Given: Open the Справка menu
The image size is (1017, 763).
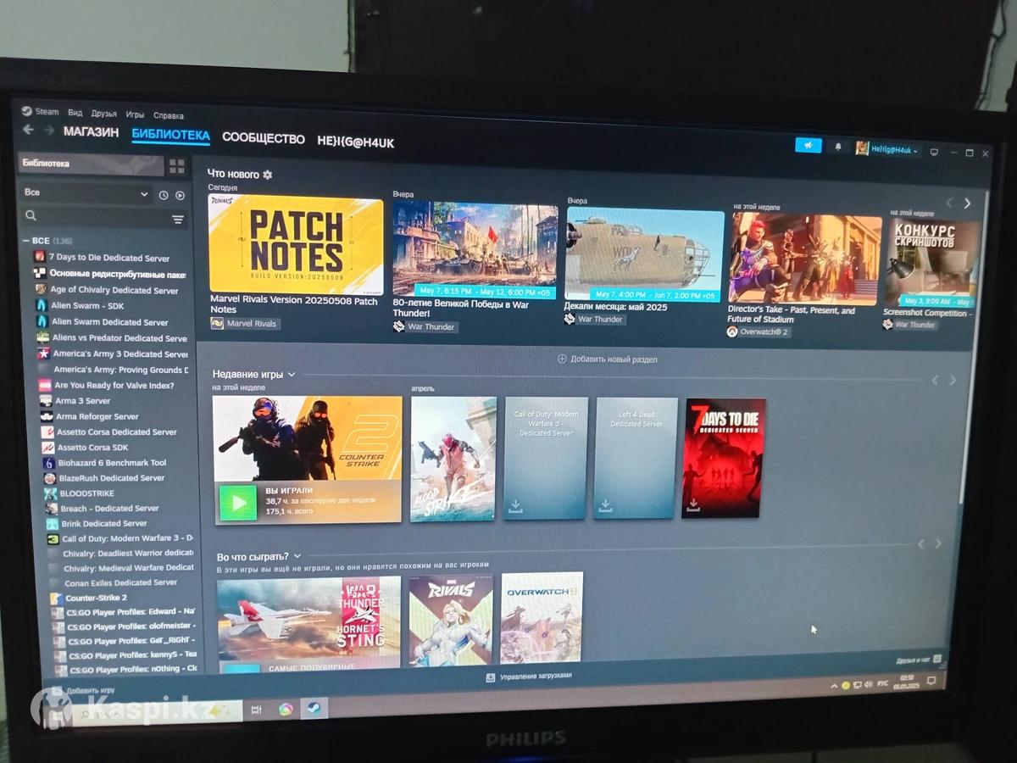Looking at the screenshot, I should coord(169,115).
